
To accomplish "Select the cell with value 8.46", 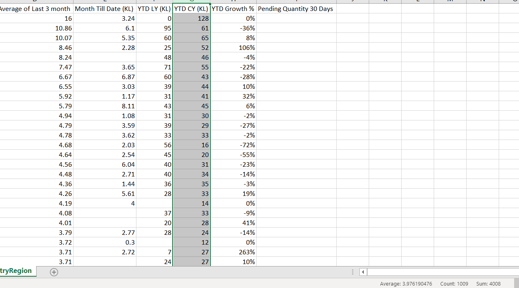I will (x=37, y=47).
